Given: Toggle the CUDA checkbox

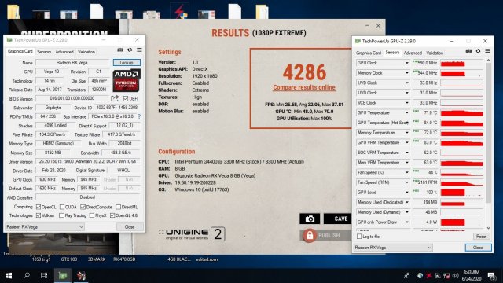Looking at the screenshot, I should pyautogui.click(x=62, y=207).
